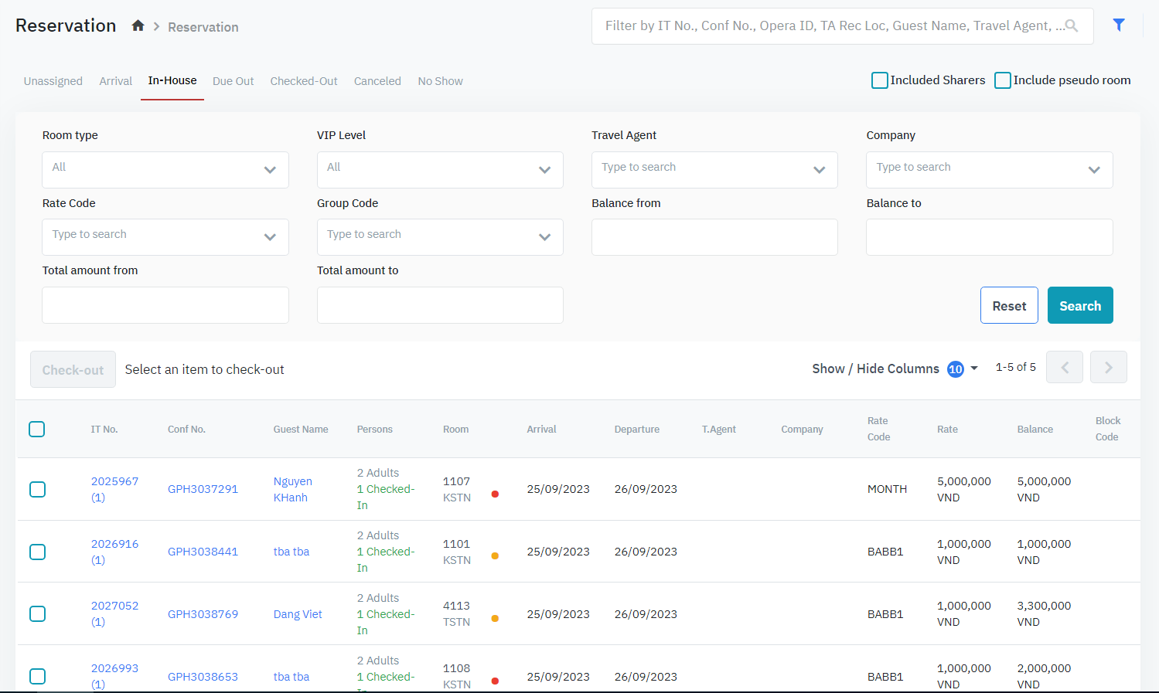Image resolution: width=1159 pixels, height=693 pixels.
Task: Select the Nguyen KHanh reservation row checkbox
Action: (x=37, y=489)
